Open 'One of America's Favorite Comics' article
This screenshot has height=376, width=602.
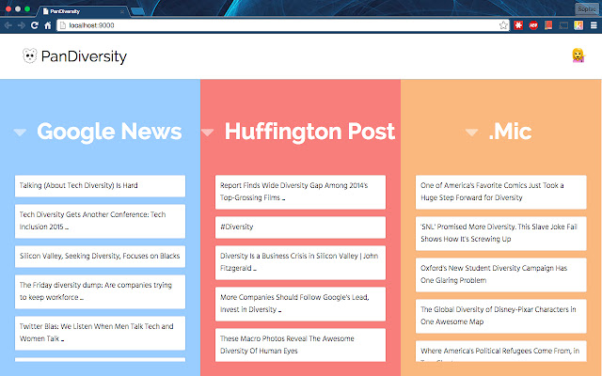coord(501,192)
